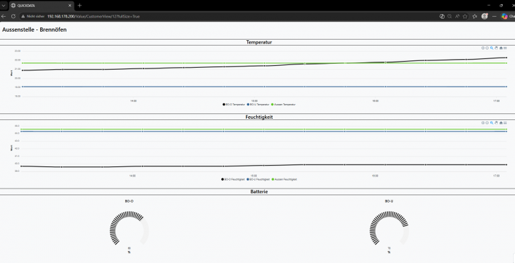The width and height of the screenshot is (515, 263).
Task: Open hamburger export menu of Temperatur chart
Action: coord(505,48)
